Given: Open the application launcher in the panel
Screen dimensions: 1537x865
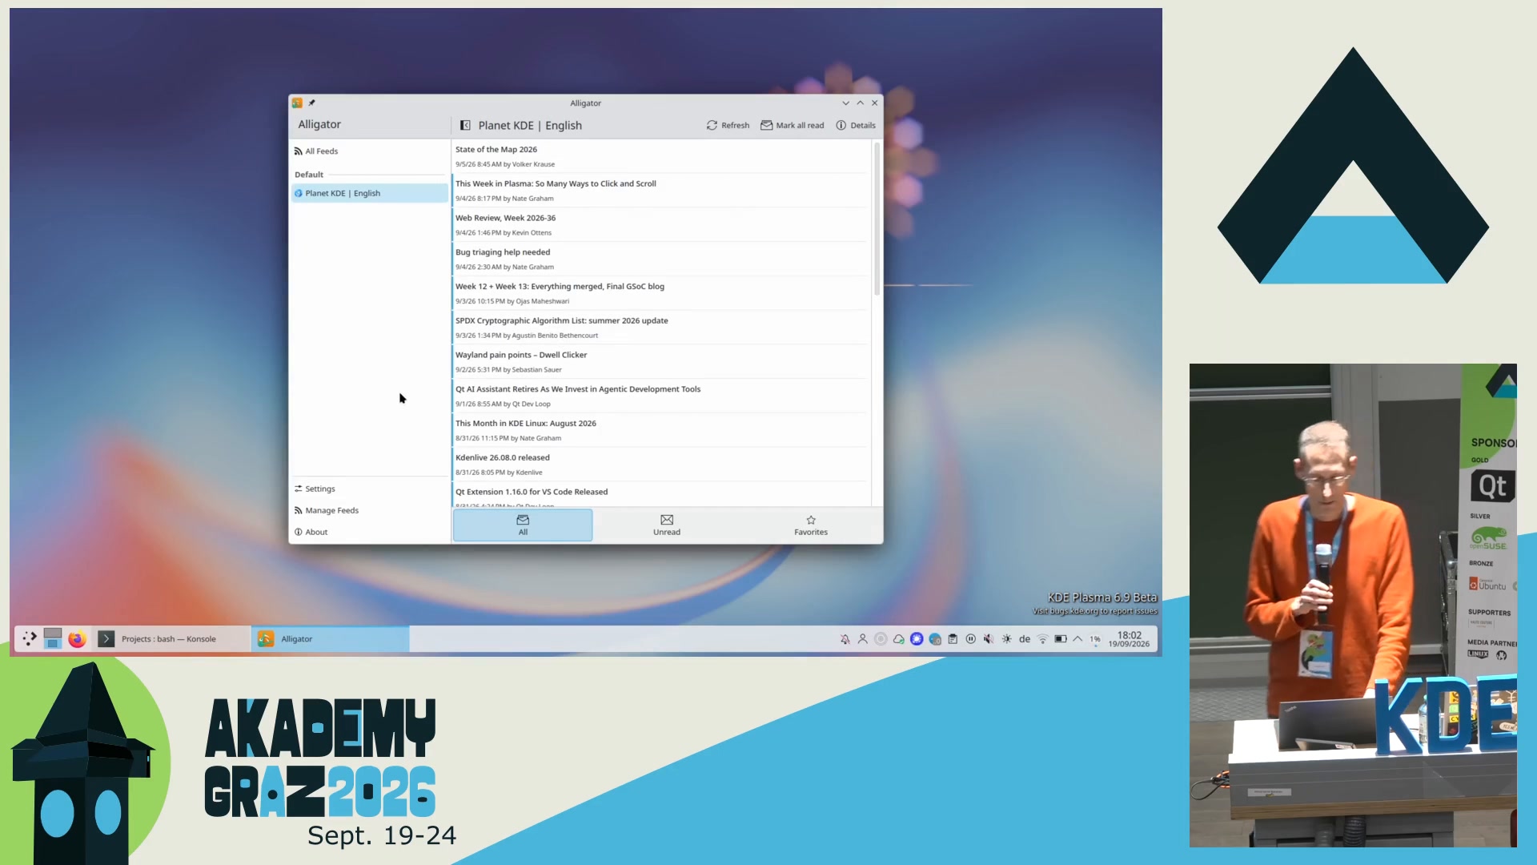Looking at the screenshot, I should click(30, 638).
